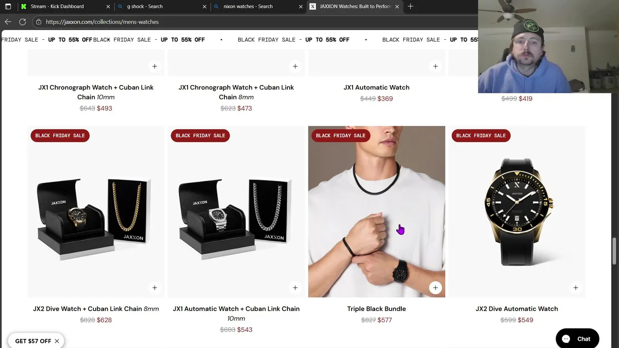View site information icon in address bar
This screenshot has width=619, height=348.
pyautogui.click(x=39, y=22)
